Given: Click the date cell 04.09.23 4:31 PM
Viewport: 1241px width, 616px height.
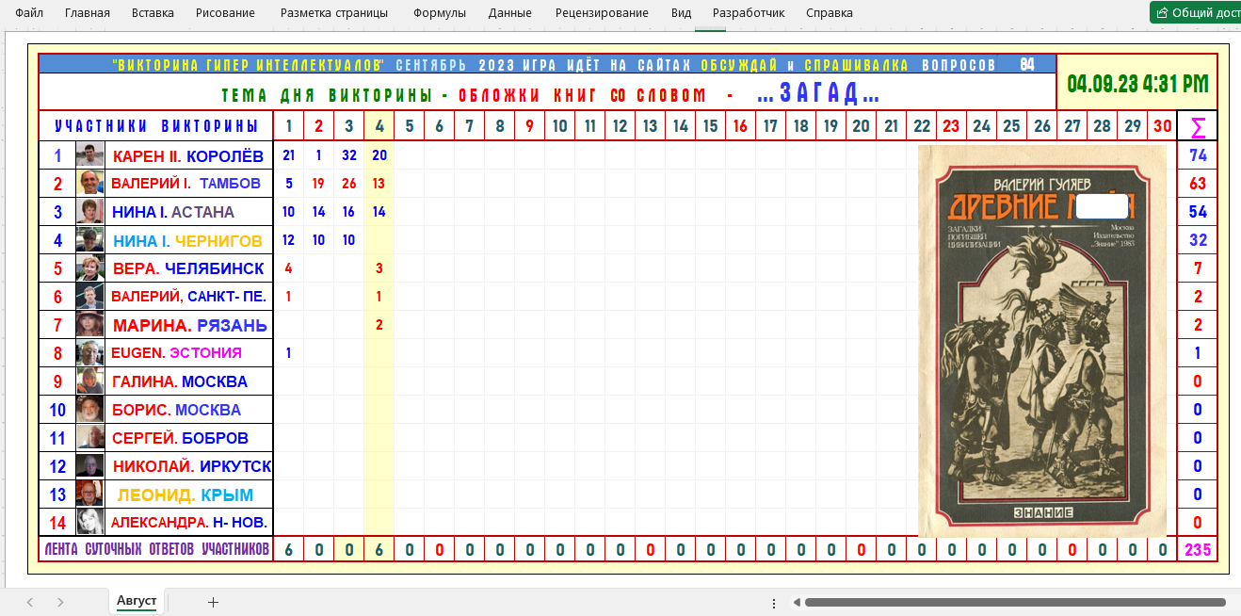Looking at the screenshot, I should [1137, 83].
